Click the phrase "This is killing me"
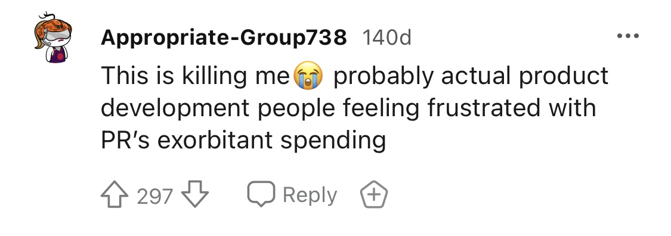This screenshot has width=671, height=236. 196,76
